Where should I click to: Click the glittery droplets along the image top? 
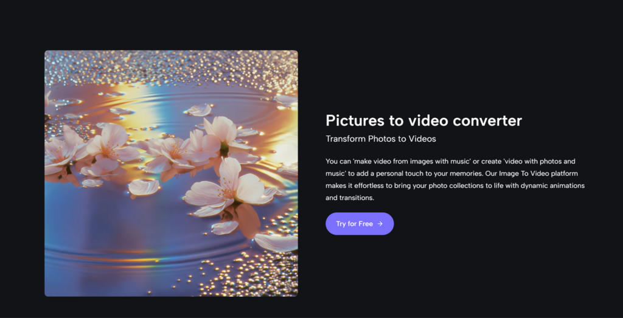tap(170, 64)
